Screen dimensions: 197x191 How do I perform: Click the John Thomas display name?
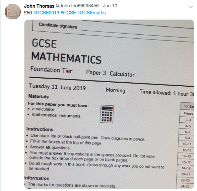pyautogui.click(x=39, y=6)
